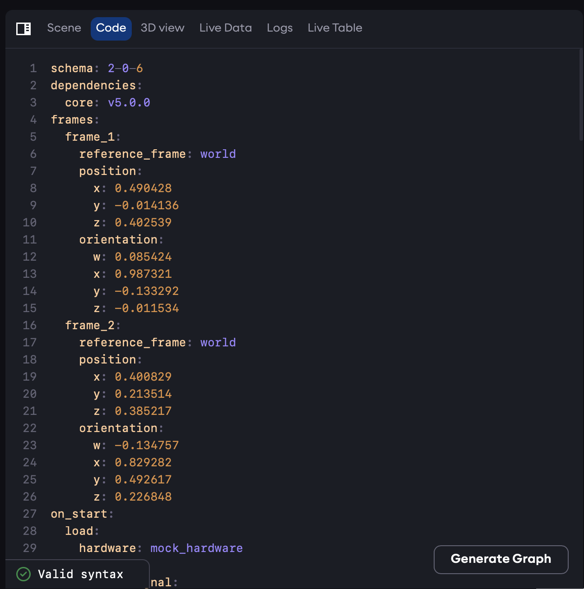Viewport: 584px width, 589px height.
Task: Click the orientation w value -0.134757
Action: click(x=147, y=445)
